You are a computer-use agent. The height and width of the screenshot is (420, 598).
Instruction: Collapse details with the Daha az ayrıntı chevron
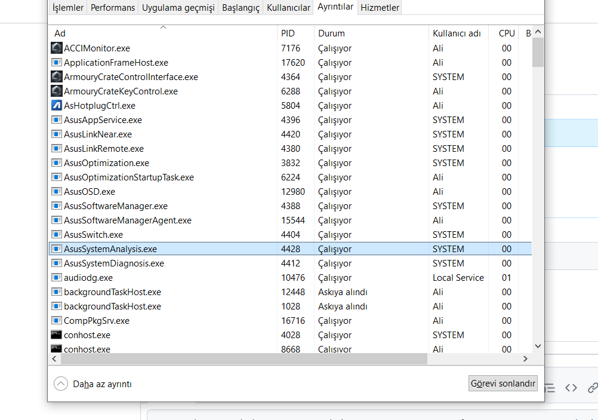(60, 383)
